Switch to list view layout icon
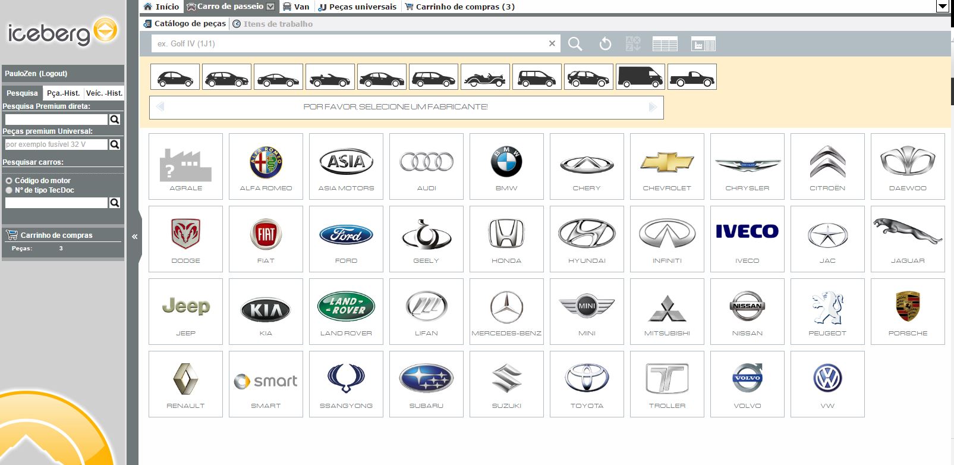 click(665, 44)
